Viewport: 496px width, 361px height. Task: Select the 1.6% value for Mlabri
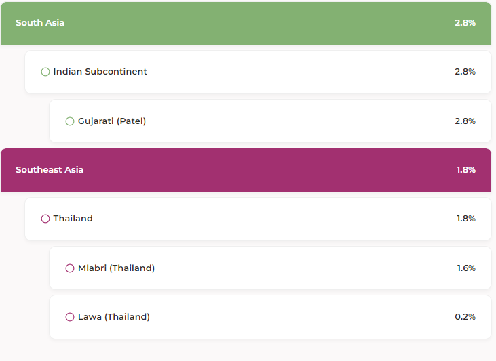coord(465,268)
